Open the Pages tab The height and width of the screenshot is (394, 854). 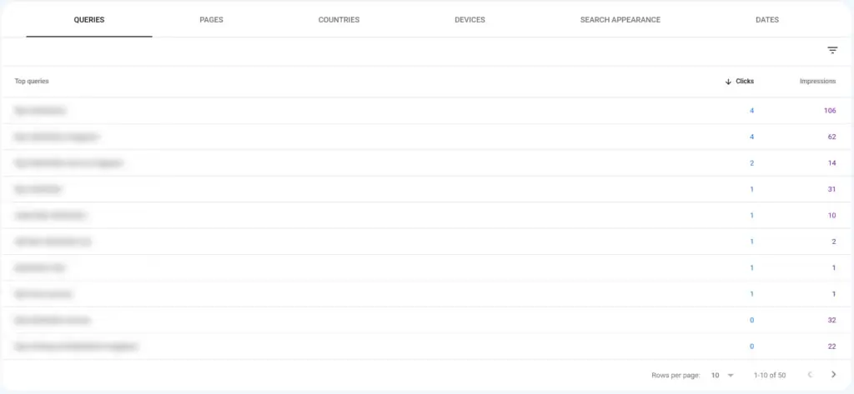tap(211, 20)
